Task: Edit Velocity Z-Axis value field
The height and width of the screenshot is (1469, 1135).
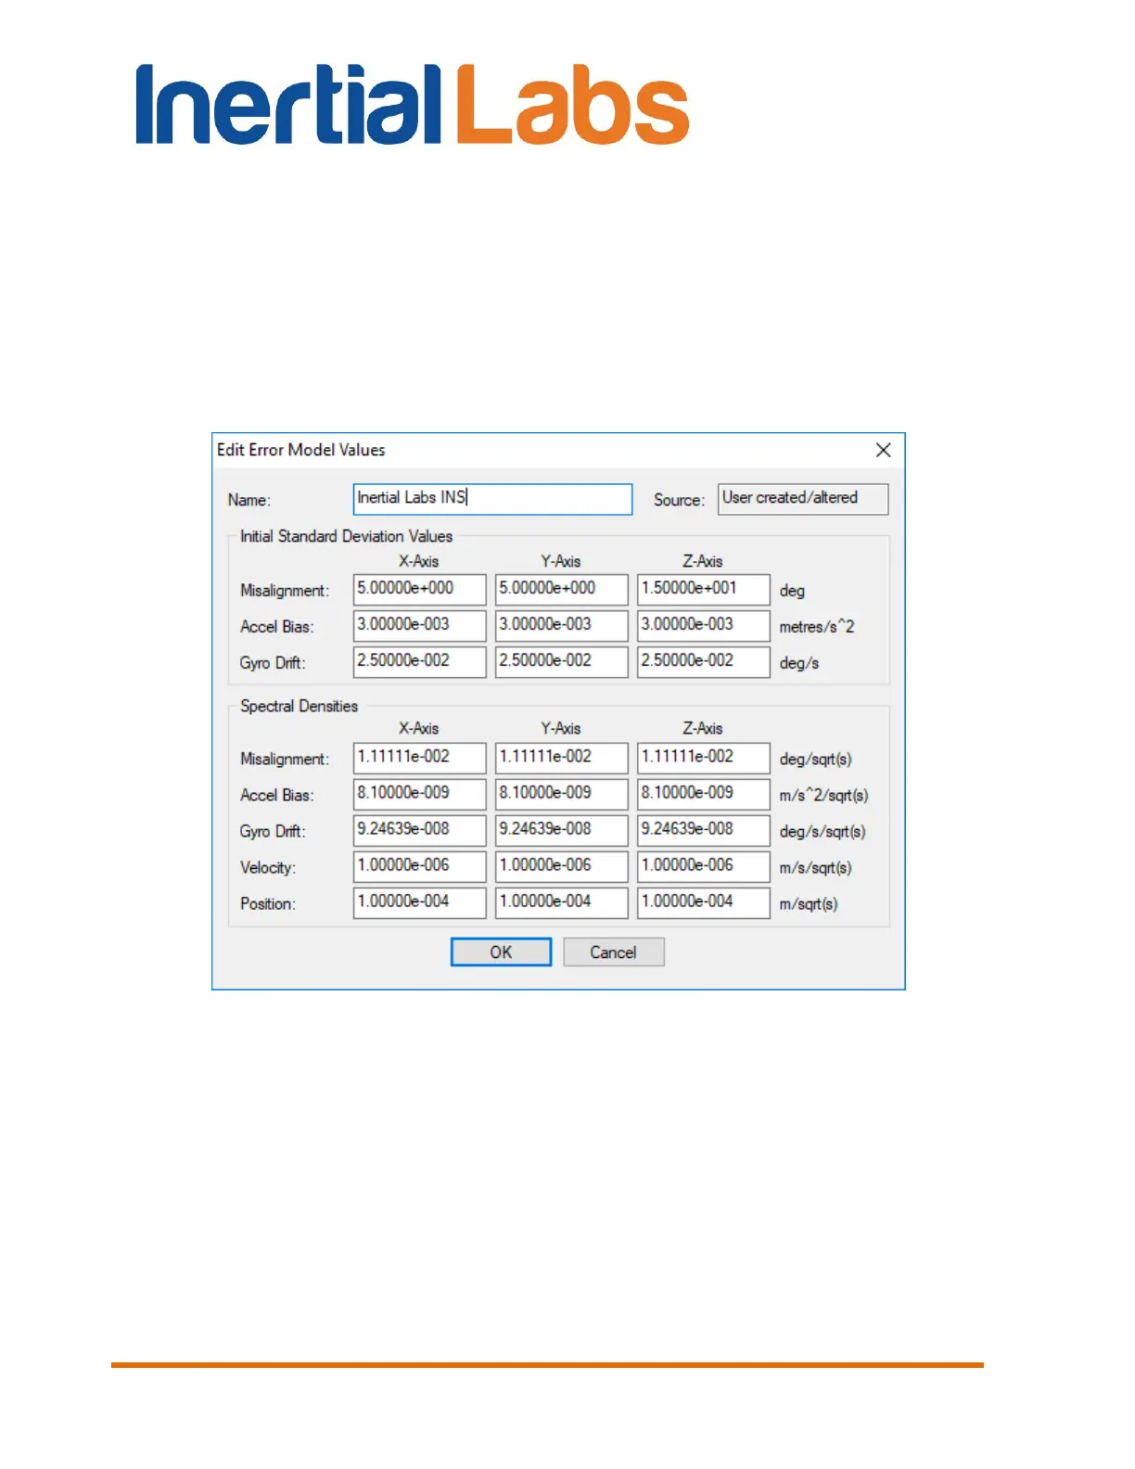Action: click(703, 866)
